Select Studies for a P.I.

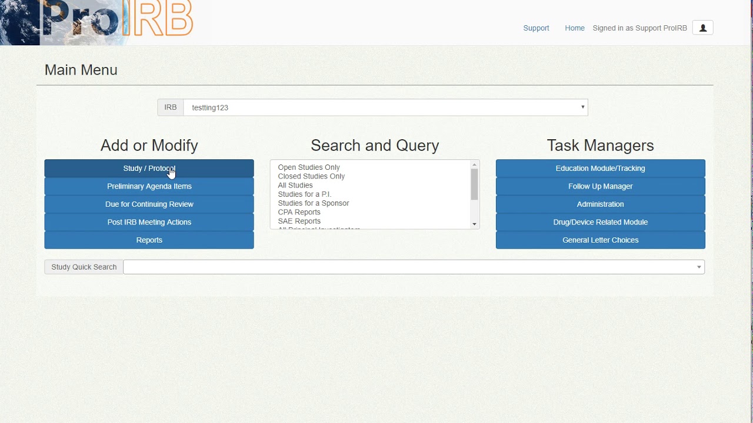pos(305,194)
